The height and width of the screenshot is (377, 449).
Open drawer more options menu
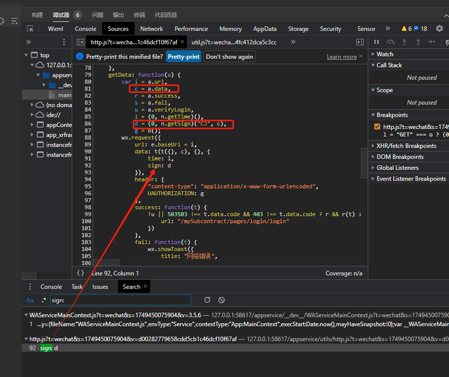[x=30, y=286]
